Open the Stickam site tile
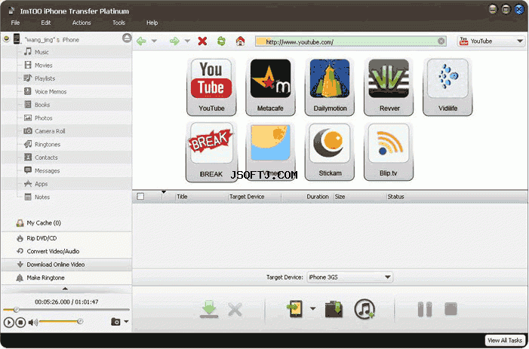Screen dimensions: 529x349 pos(330,152)
